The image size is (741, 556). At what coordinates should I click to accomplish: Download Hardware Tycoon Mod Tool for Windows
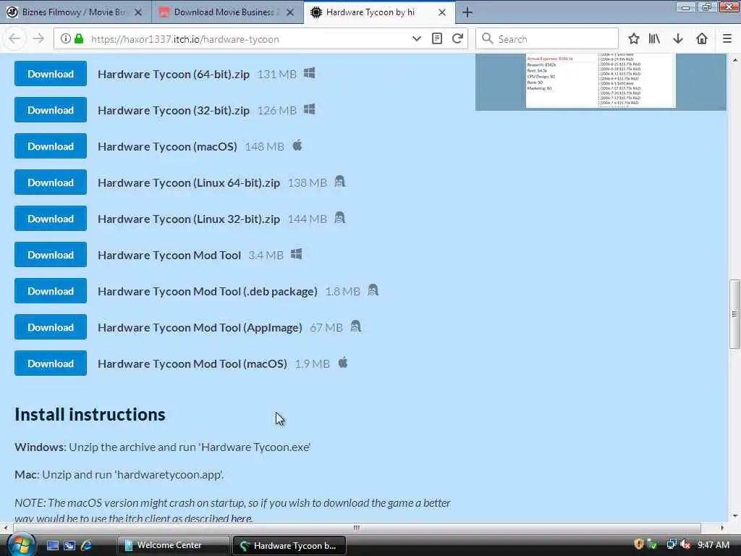tap(51, 255)
